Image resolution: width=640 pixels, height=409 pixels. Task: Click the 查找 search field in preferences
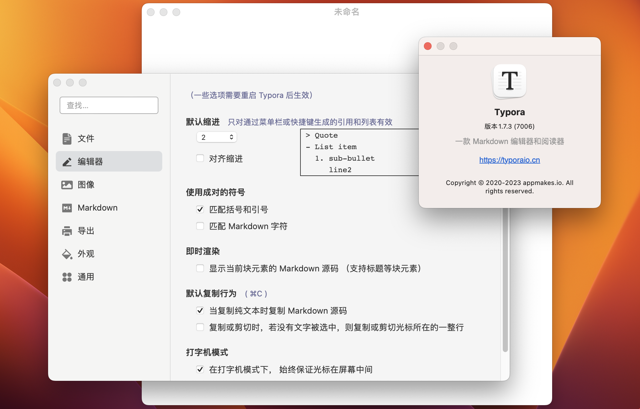109,105
